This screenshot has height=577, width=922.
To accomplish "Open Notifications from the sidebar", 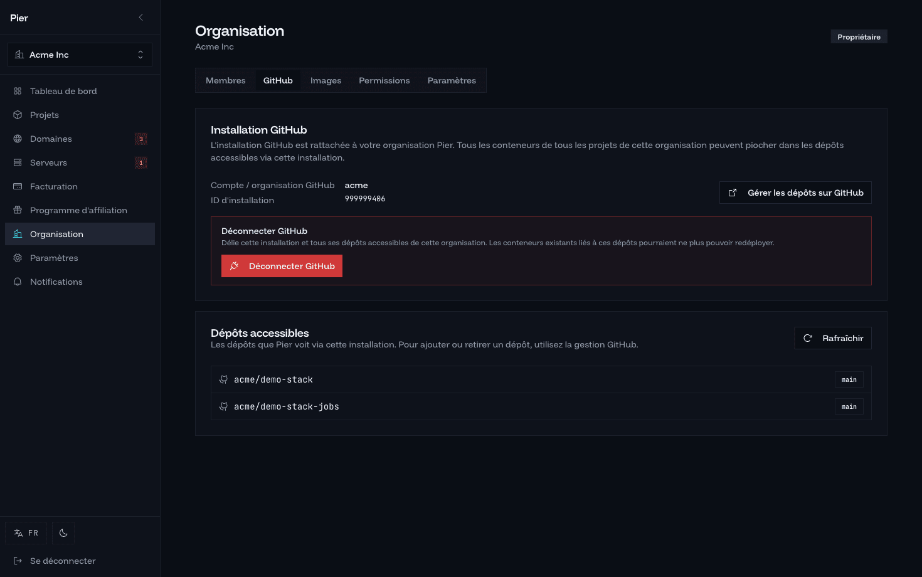I will click(80, 282).
